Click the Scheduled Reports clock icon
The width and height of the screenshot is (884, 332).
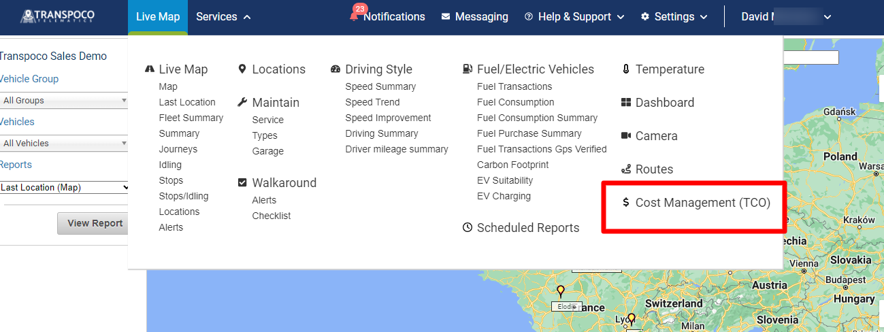click(467, 228)
